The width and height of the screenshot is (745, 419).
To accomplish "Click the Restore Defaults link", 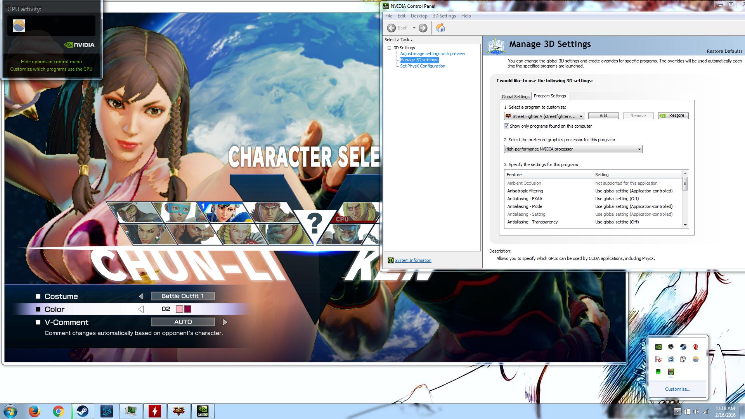I will tap(724, 51).
